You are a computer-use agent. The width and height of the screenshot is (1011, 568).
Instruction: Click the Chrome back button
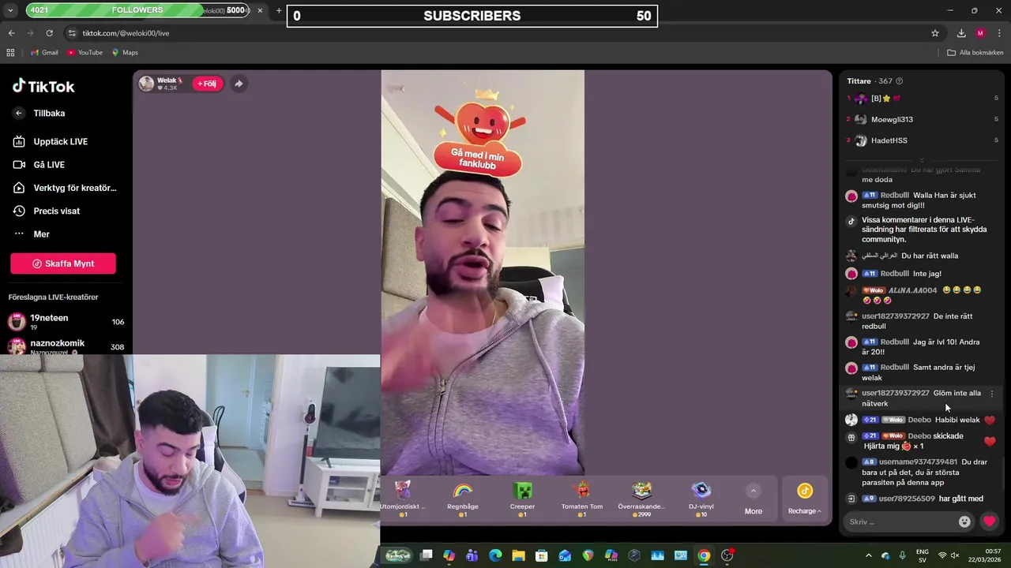click(x=11, y=33)
